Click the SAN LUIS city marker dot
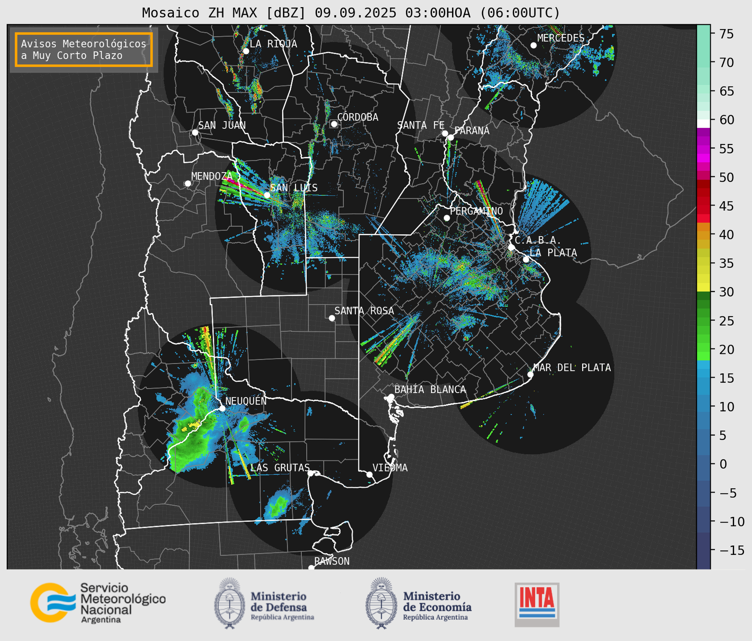Screen dimensions: 752x641 pyautogui.click(x=267, y=195)
